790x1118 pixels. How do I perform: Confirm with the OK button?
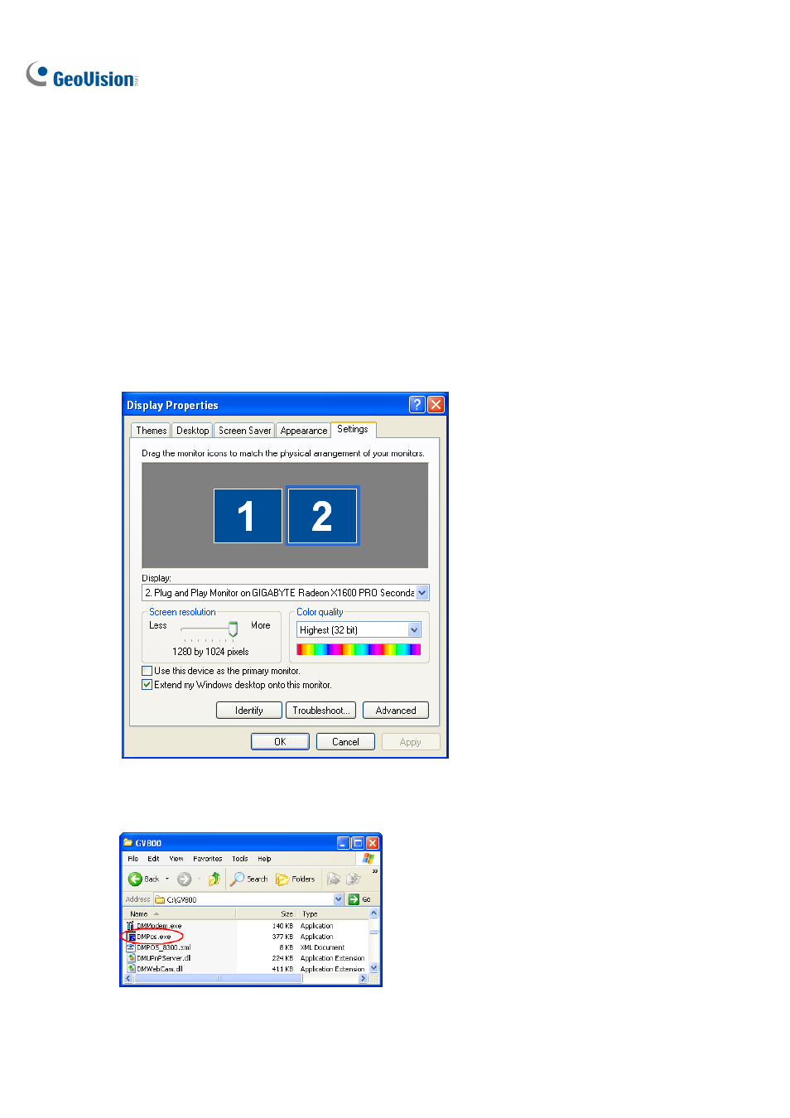coord(280,742)
